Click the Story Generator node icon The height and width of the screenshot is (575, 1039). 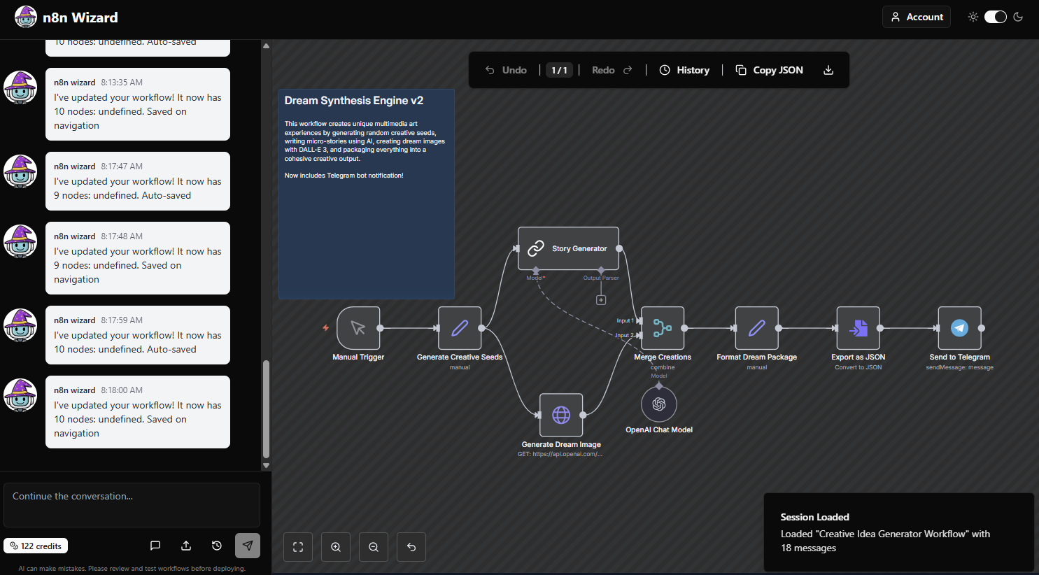click(x=535, y=248)
